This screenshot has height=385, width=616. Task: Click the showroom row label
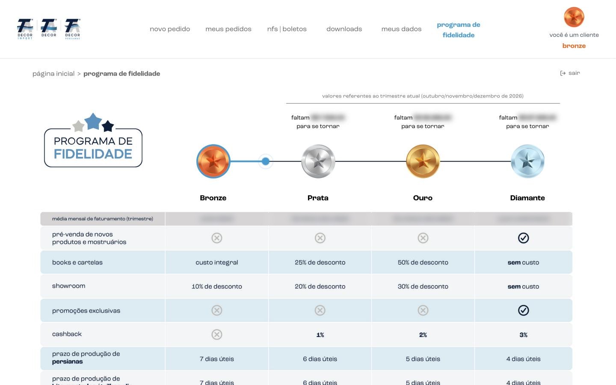(x=69, y=286)
